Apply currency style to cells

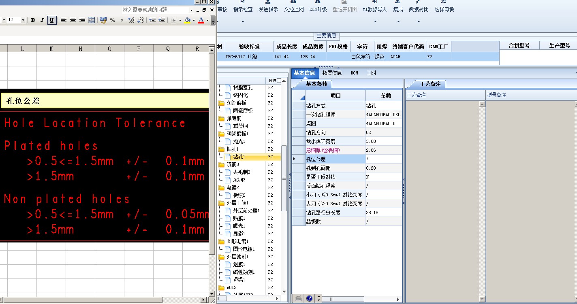[103, 20]
